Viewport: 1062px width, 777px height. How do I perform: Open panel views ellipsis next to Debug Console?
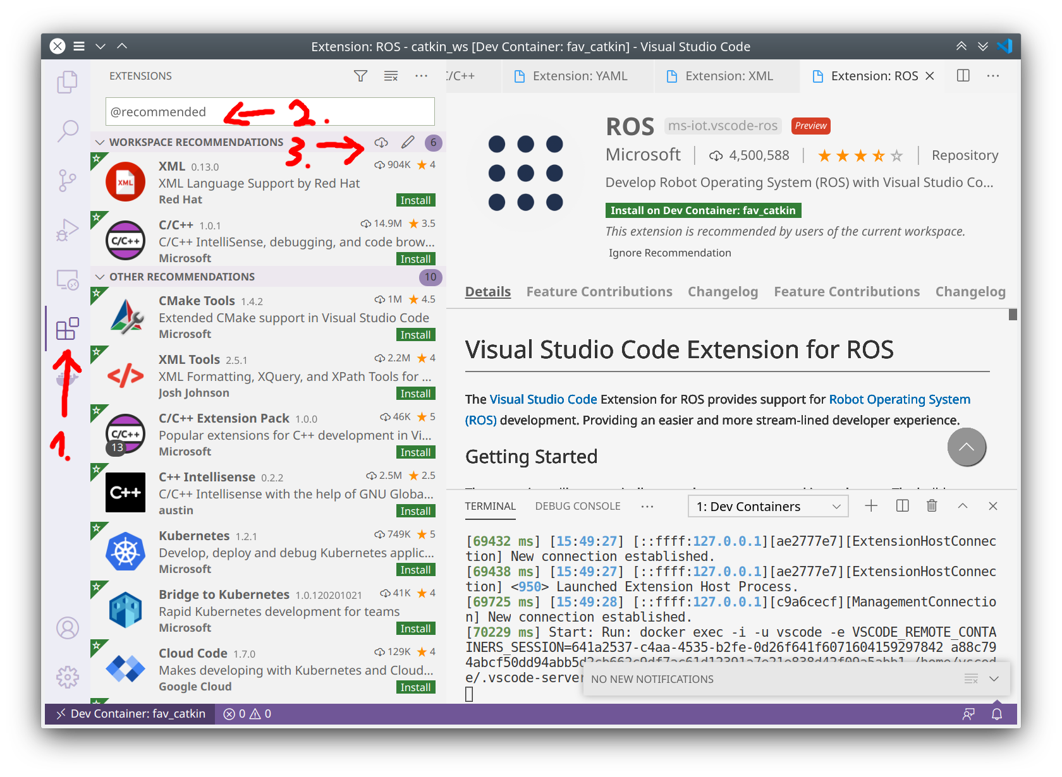tap(647, 506)
